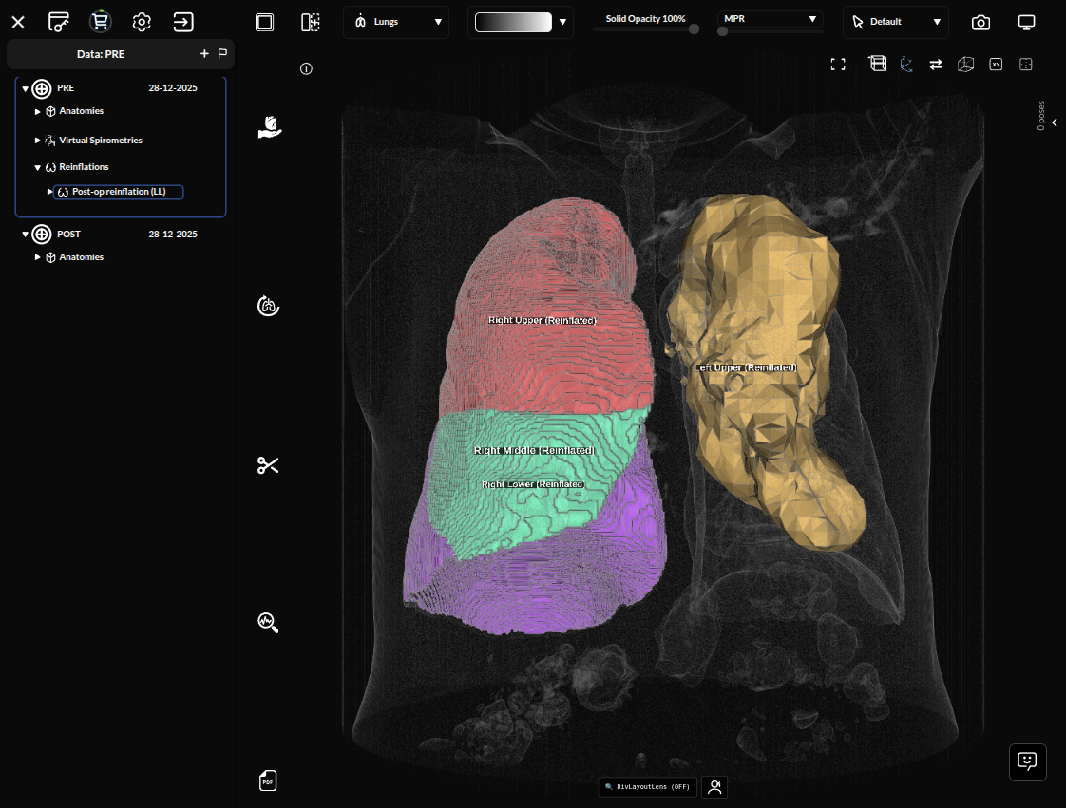1066x808 pixels.
Task: Click the add data plus button
Action: (204, 54)
